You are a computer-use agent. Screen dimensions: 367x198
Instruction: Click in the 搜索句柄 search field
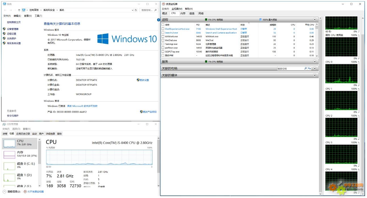coord(290,69)
